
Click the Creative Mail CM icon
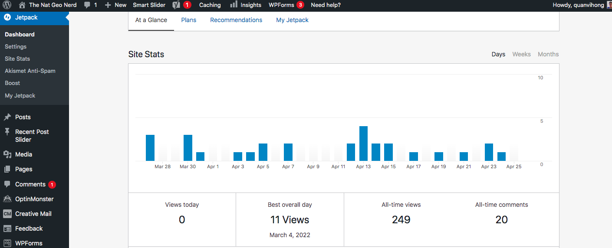(7, 214)
